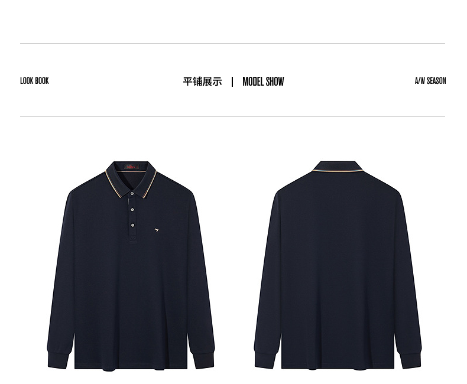Select the front-view polo shirt image
The width and height of the screenshot is (467, 384).
131,266
